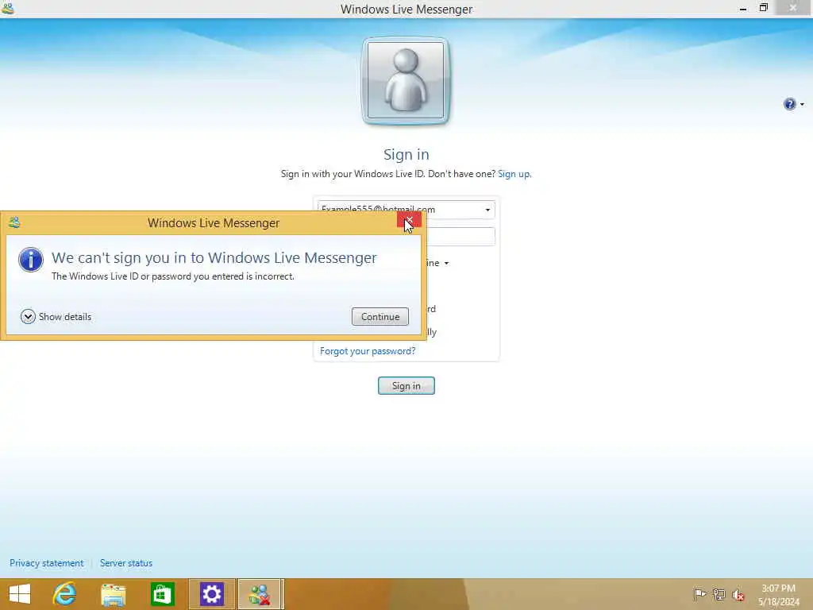Open the settings gear taskbar icon
The image size is (813, 610).
point(211,594)
